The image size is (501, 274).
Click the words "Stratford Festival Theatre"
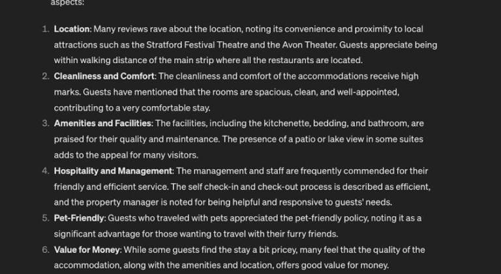click(197, 45)
